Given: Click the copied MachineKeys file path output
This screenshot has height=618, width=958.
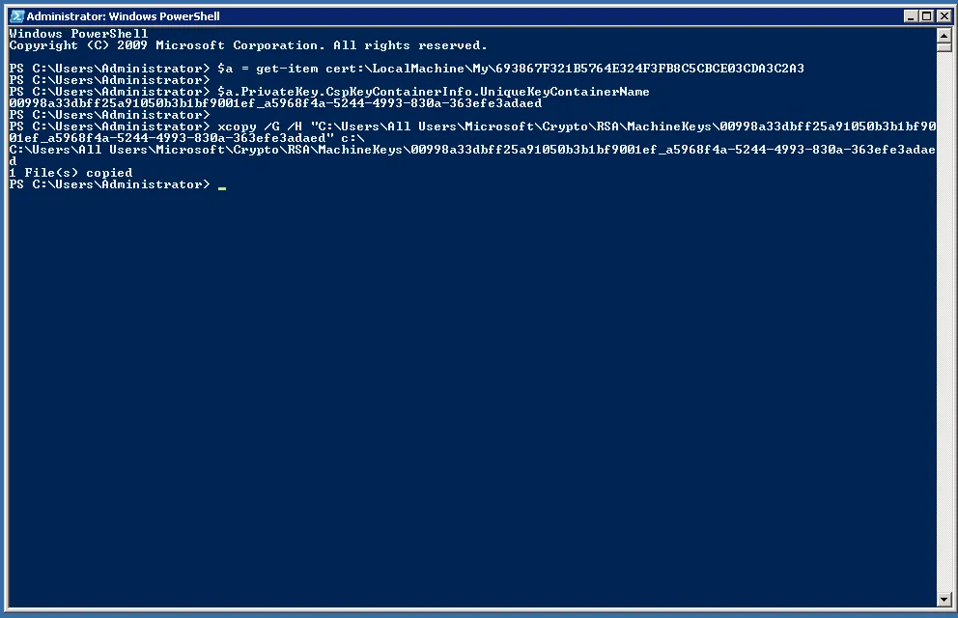Looking at the screenshot, I should coord(471,150).
